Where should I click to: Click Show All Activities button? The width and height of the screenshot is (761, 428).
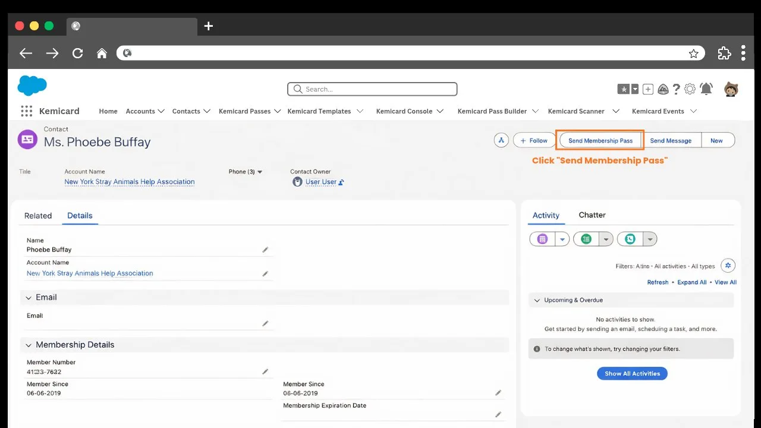[x=633, y=373]
